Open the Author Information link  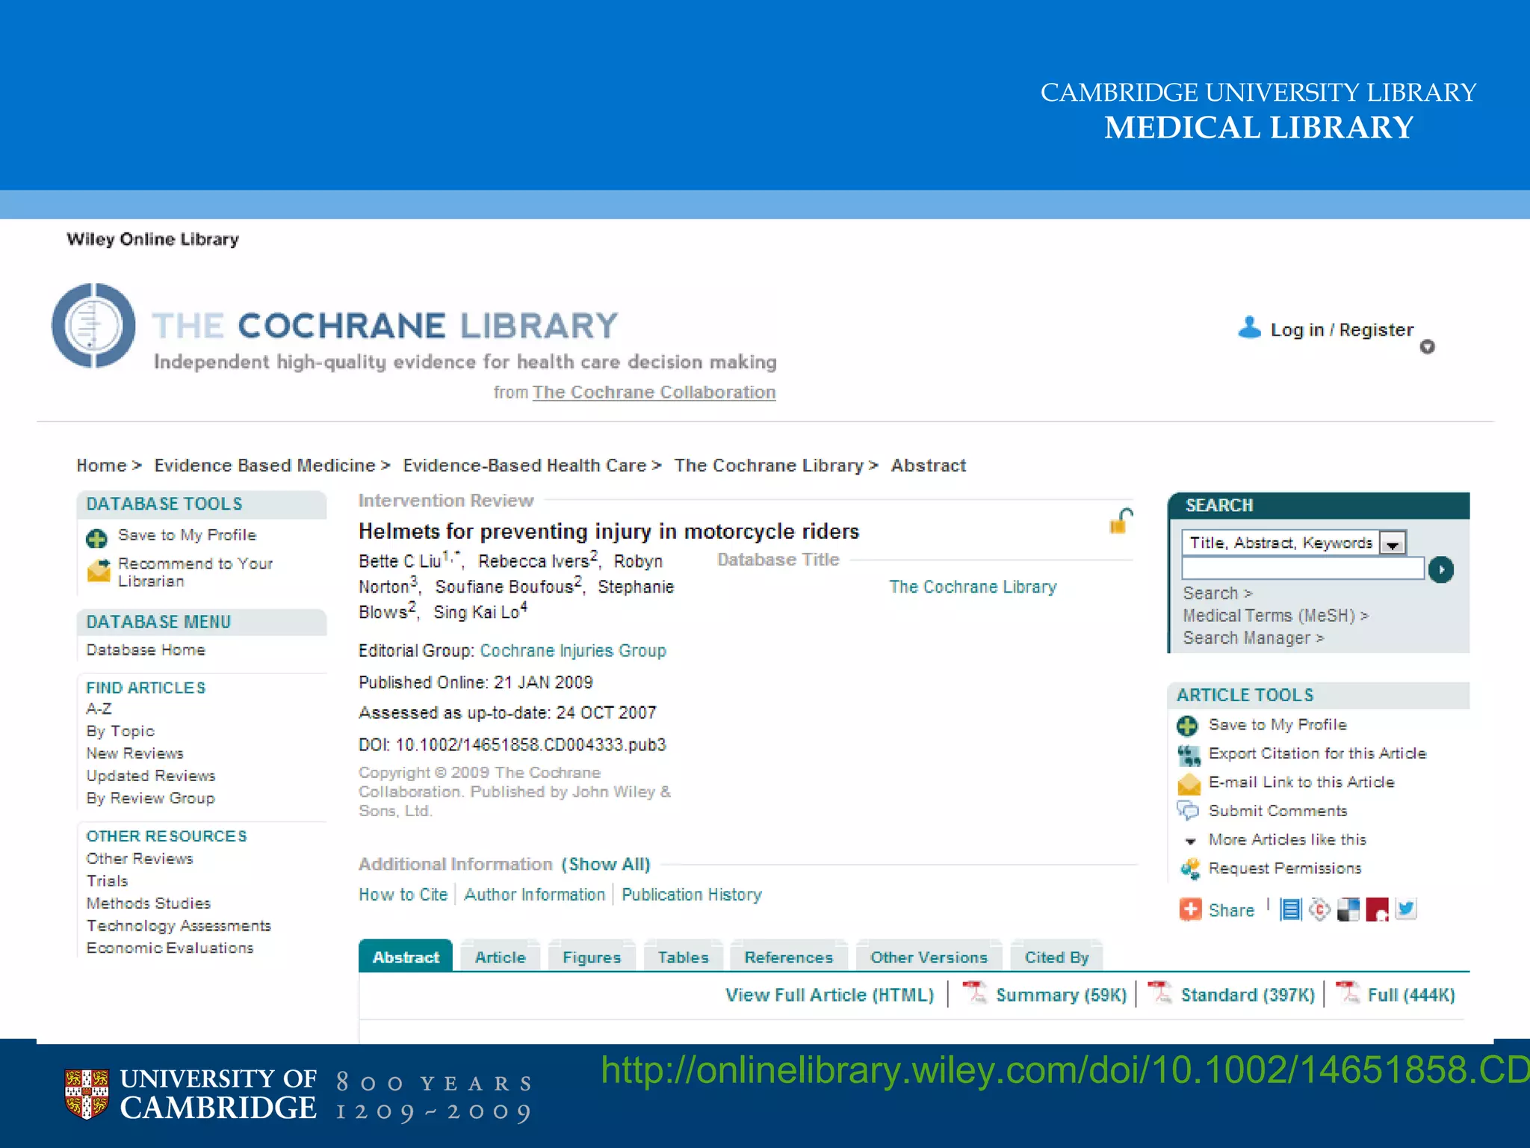(x=534, y=895)
